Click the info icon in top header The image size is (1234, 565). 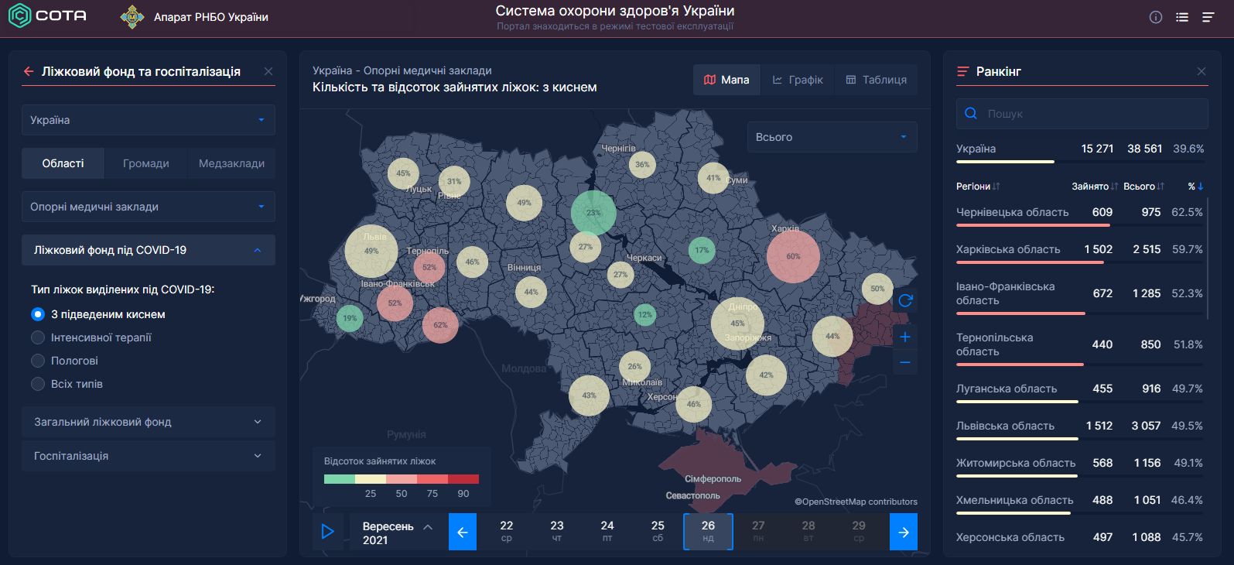(x=1155, y=17)
